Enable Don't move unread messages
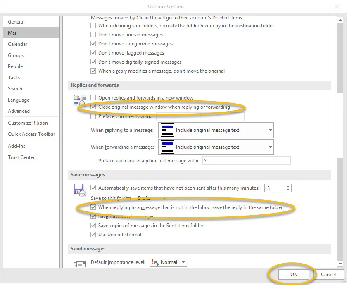This screenshot has height=285, width=347. [93, 35]
